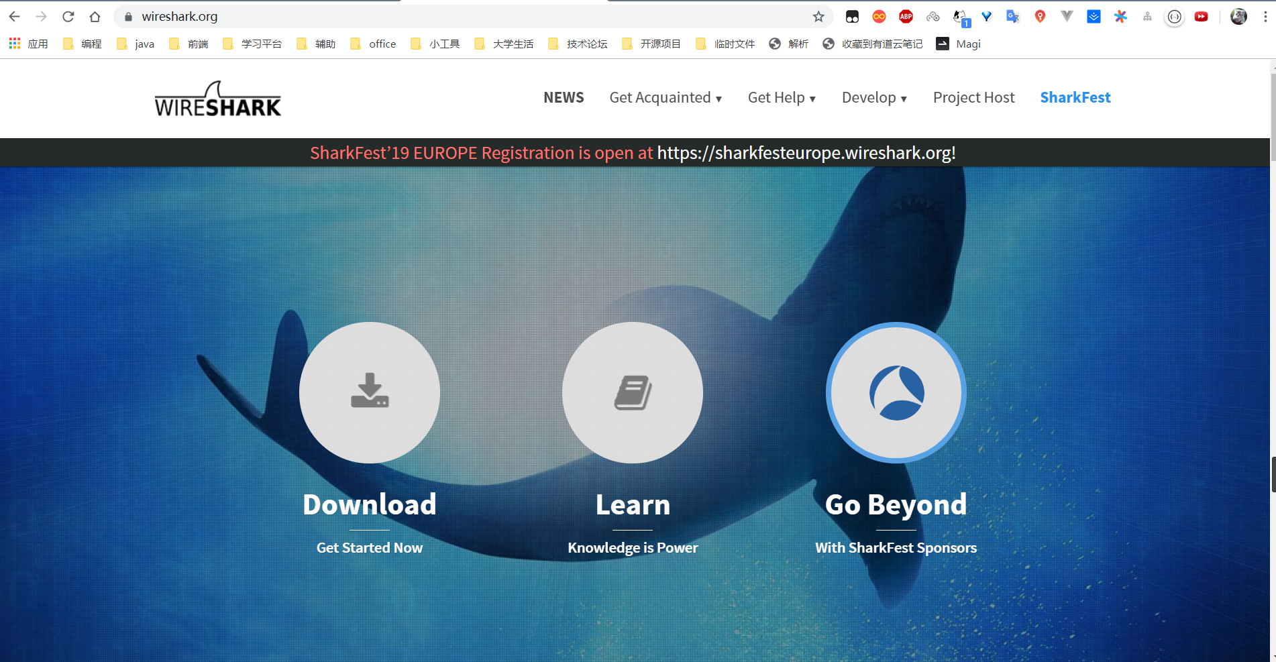The image size is (1276, 662).
Task: Open the gray sitemap tree extension icon
Action: (x=1147, y=17)
